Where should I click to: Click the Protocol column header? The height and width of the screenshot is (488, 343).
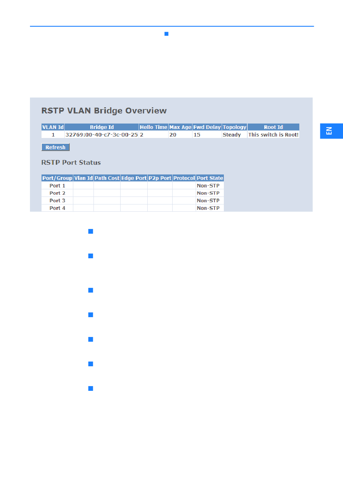pyautogui.click(x=184, y=178)
